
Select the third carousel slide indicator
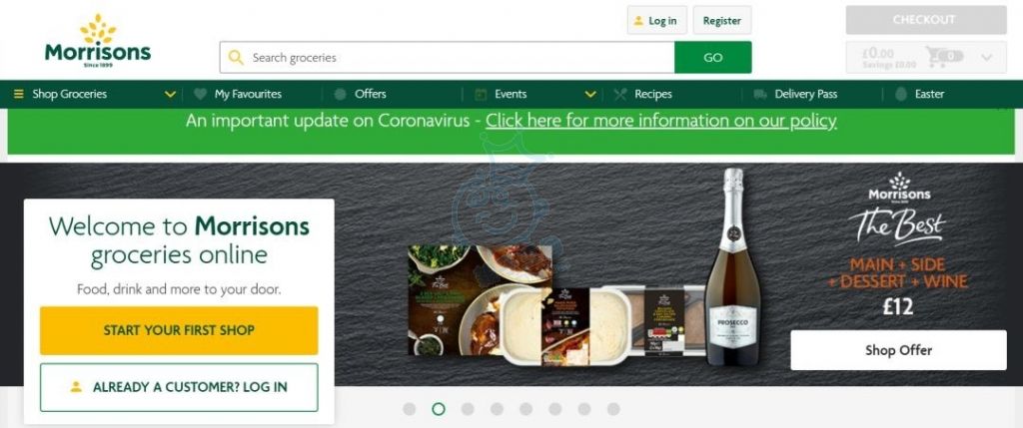pyautogui.click(x=468, y=409)
